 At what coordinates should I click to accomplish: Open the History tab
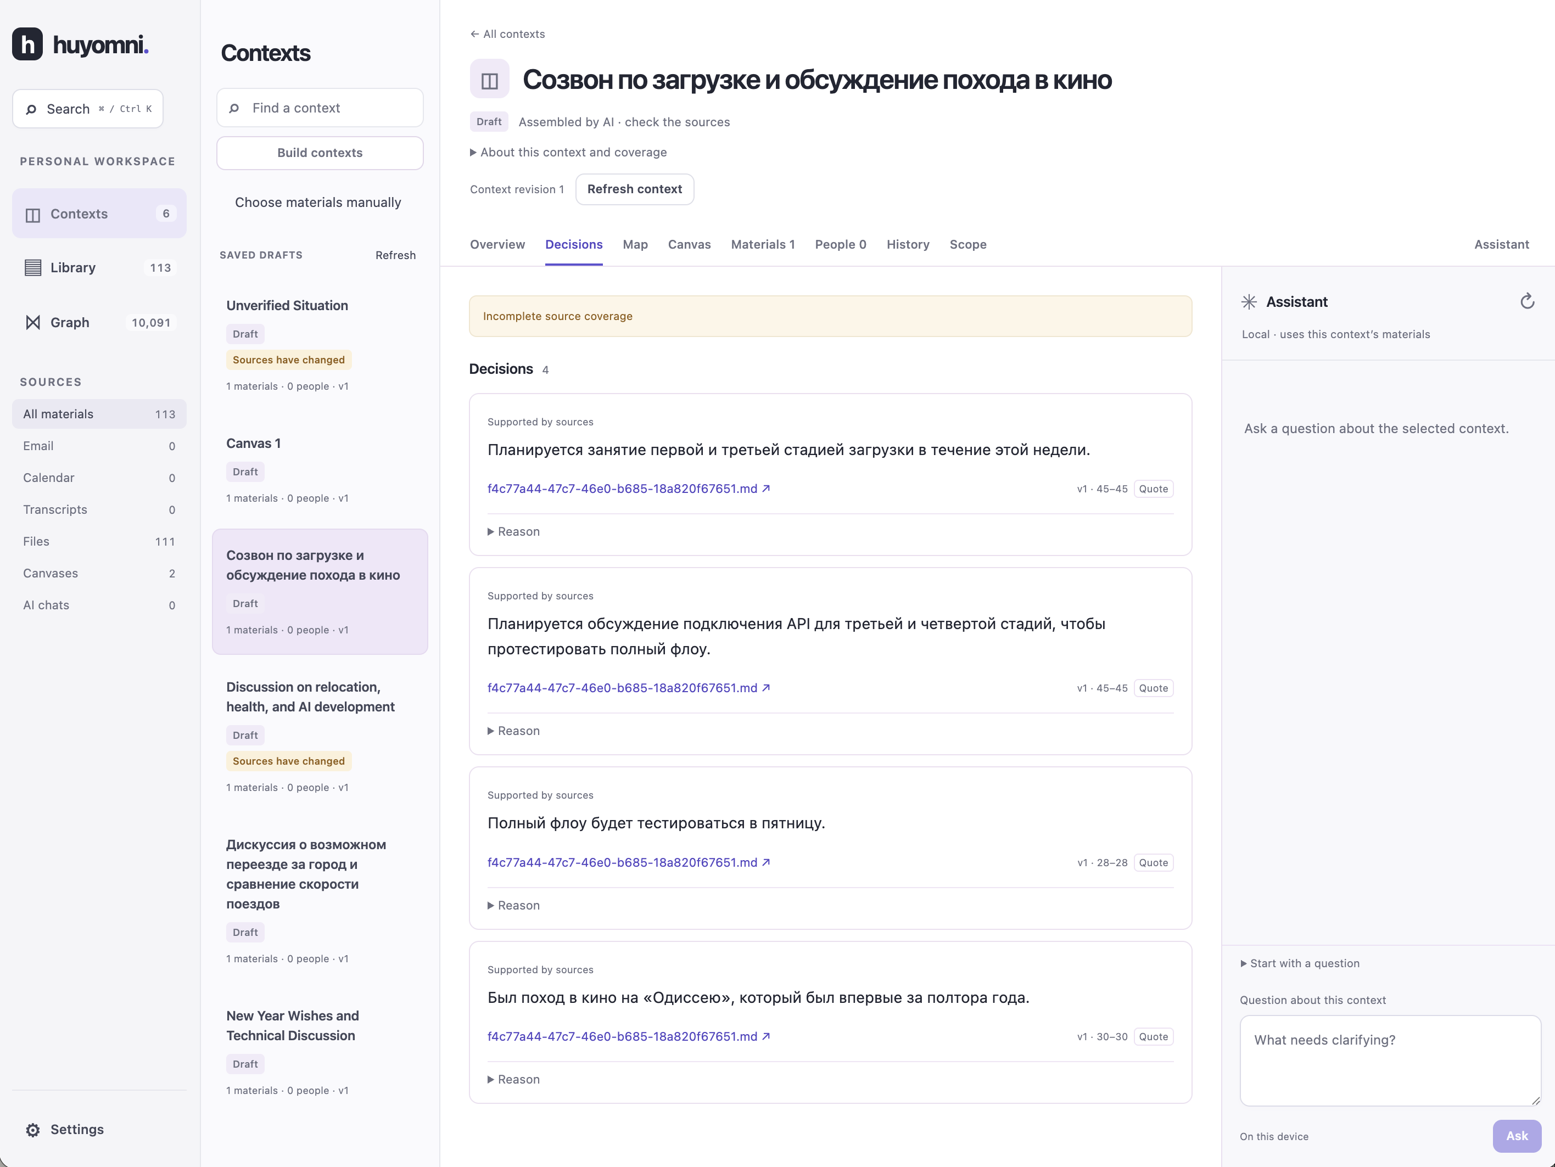pyautogui.click(x=908, y=244)
